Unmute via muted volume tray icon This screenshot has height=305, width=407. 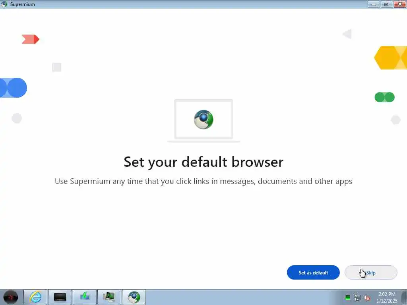coord(367,297)
